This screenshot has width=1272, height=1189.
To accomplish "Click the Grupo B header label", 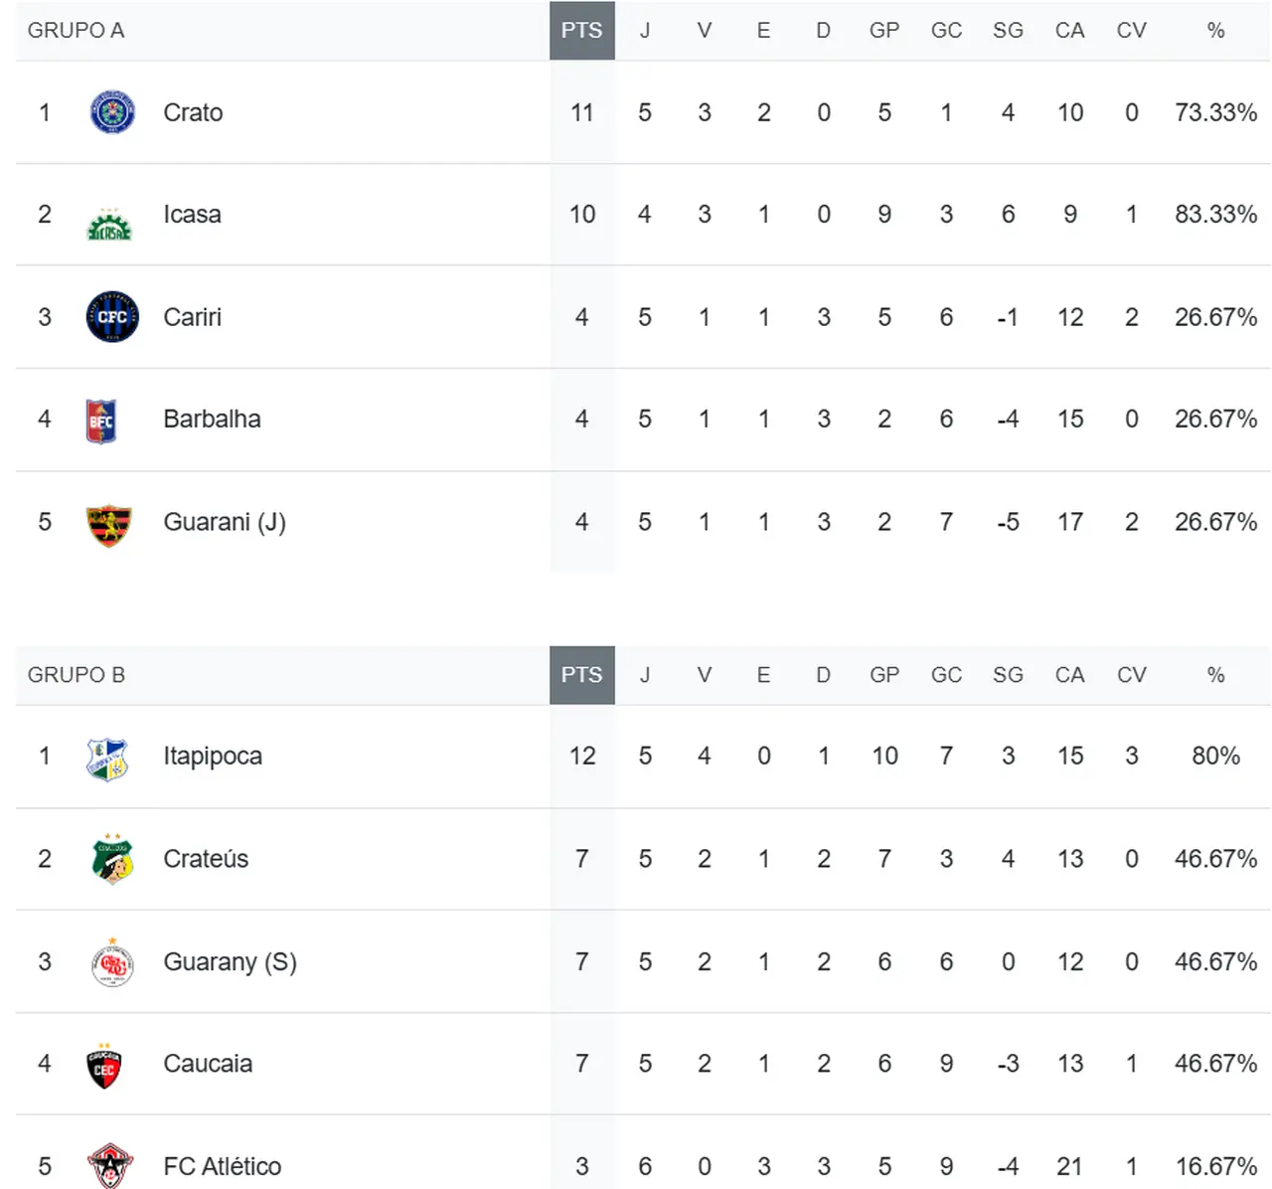I will point(76,675).
